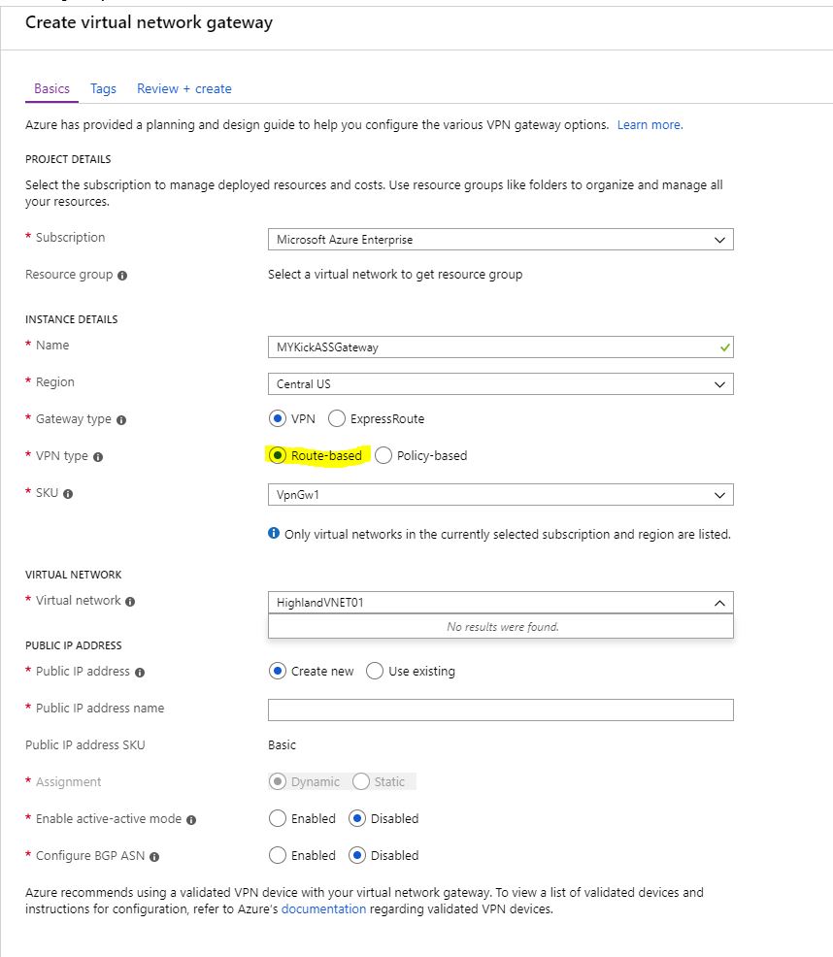Image resolution: width=833 pixels, height=957 pixels.
Task: Open the Subscription dropdown
Action: point(719,239)
